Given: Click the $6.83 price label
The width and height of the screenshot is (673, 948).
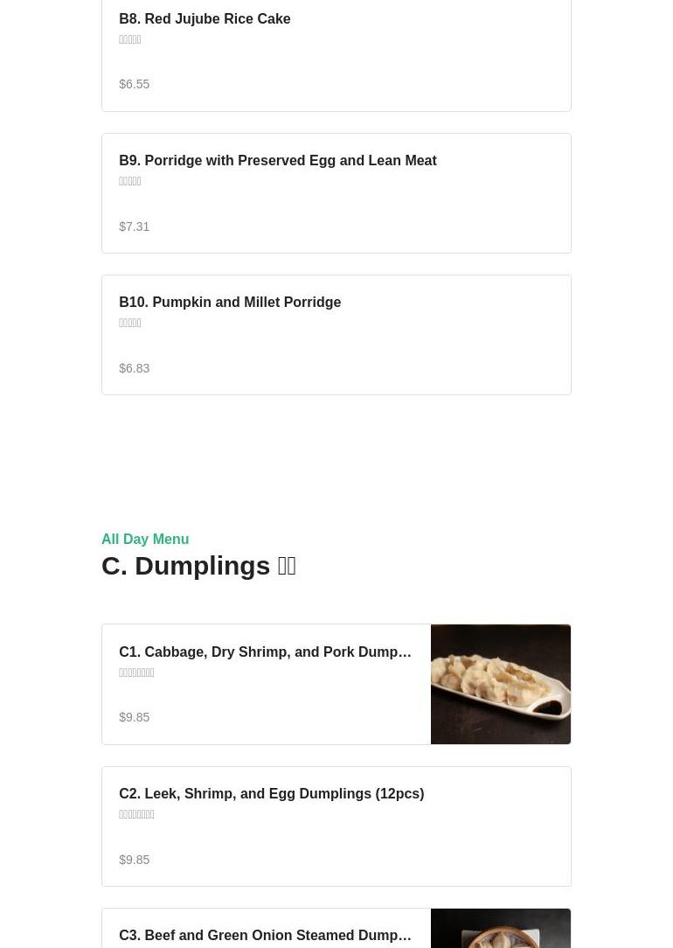Looking at the screenshot, I should click(x=135, y=368).
